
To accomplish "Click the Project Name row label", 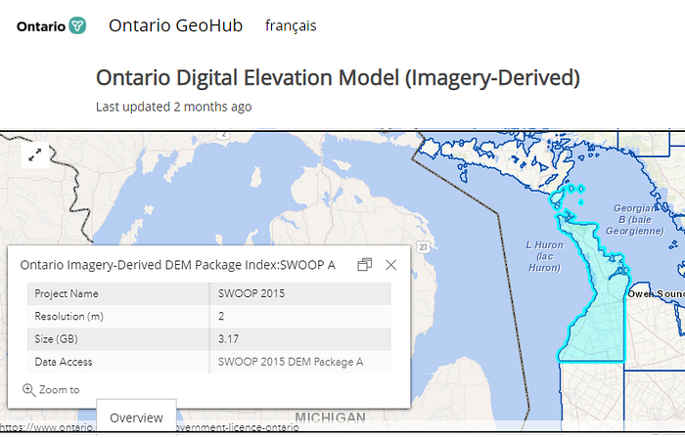I will pos(67,293).
